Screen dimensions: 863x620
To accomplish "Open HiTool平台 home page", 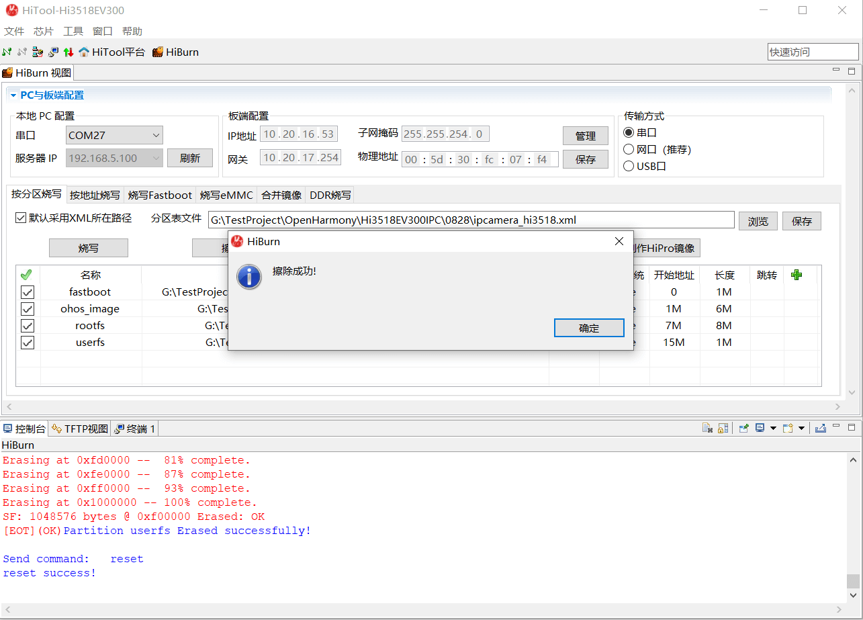I will 111,52.
